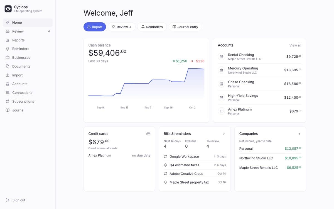Open Reports in the sidebar

28,40
